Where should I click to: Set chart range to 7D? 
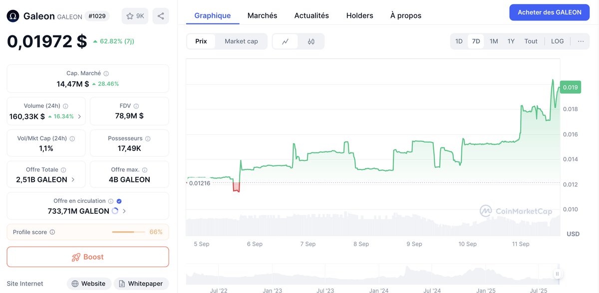tap(476, 41)
